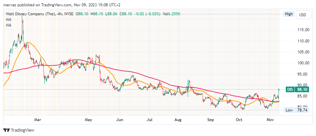The image size is (316, 136).
Task: Click the DIS 88.10 current price tag
Action: point(297,89)
